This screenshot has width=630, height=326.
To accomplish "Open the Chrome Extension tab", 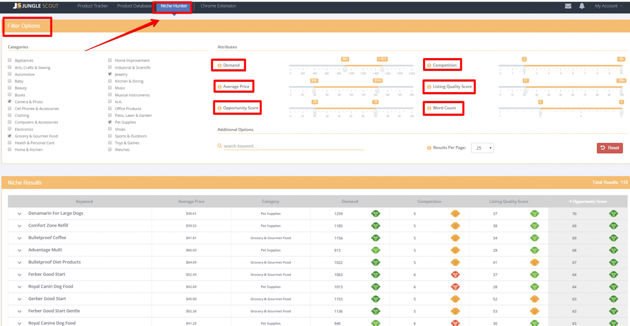I will [219, 6].
